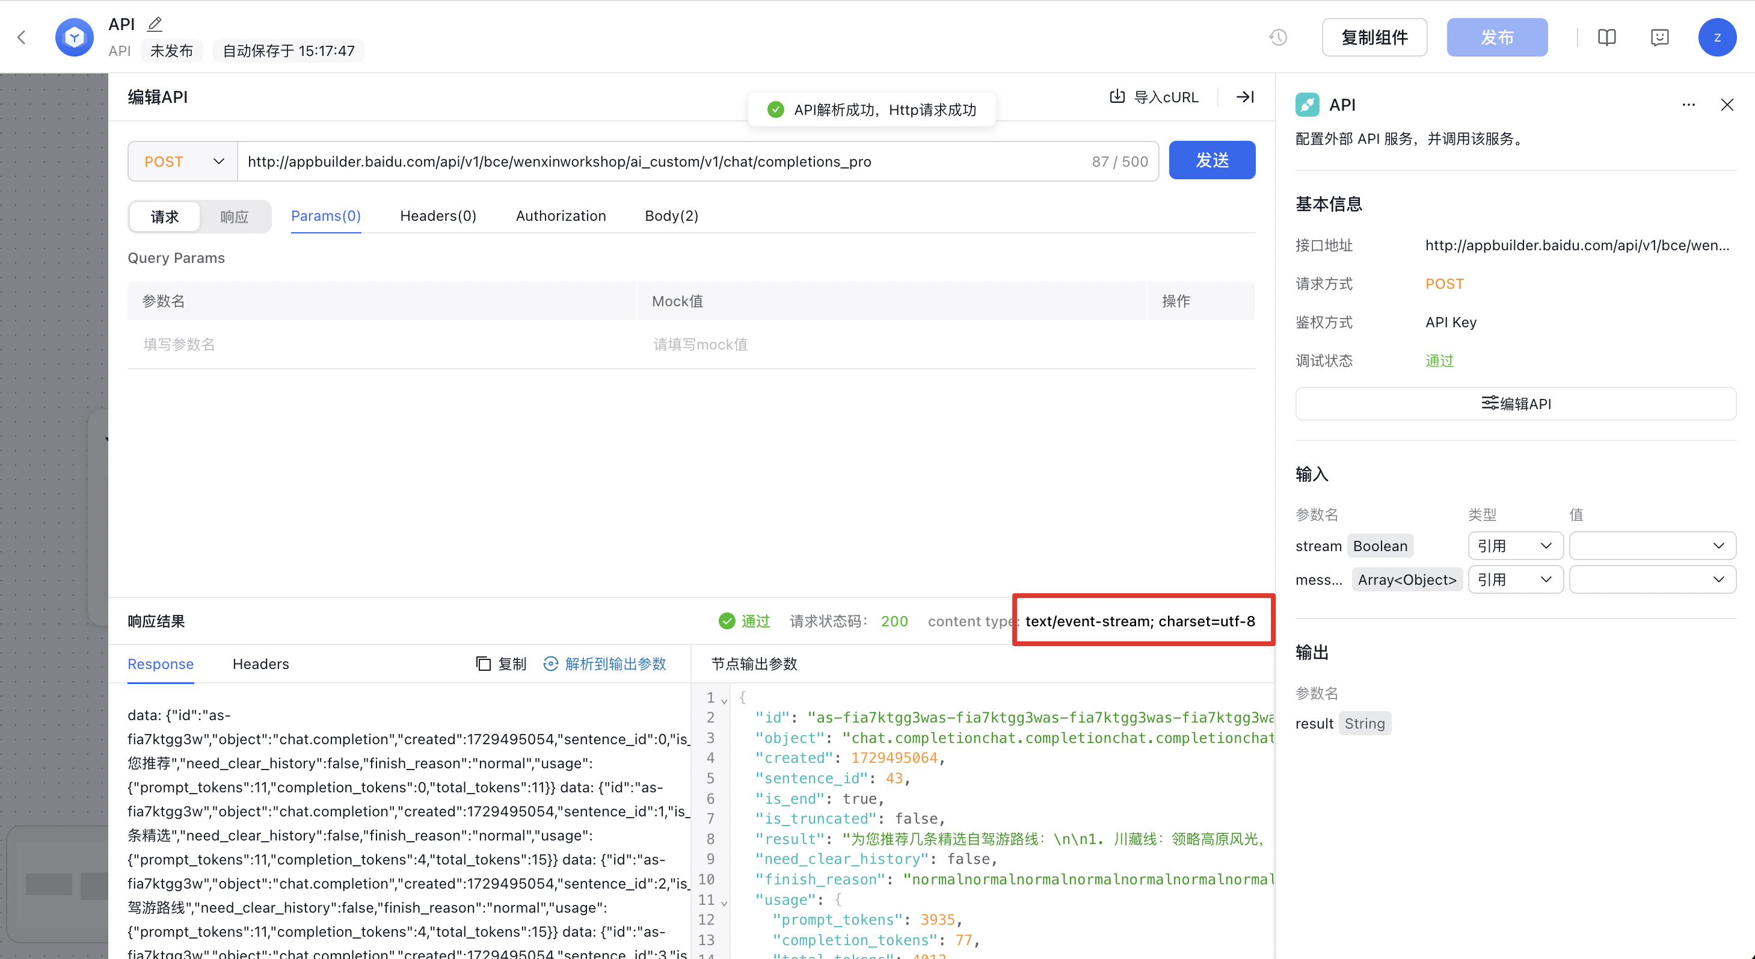Click the 复制组件 button
Image resolution: width=1755 pixels, height=959 pixels.
tap(1374, 37)
